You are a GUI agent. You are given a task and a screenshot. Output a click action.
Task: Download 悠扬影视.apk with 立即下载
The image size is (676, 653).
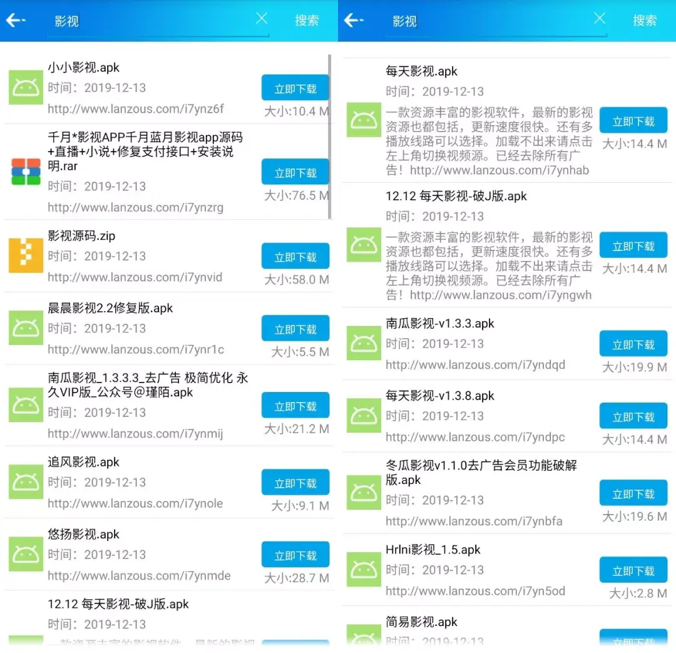(x=295, y=554)
